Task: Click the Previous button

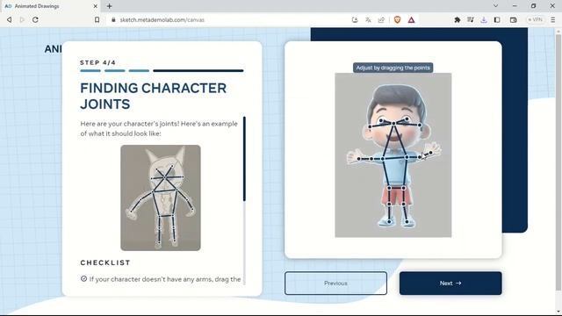Action: point(335,283)
